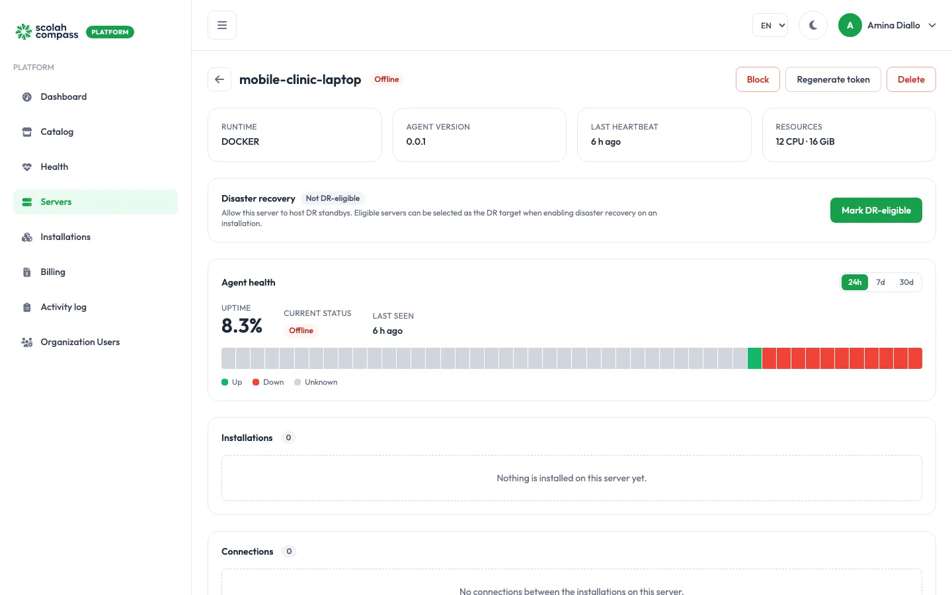This screenshot has height=595, width=952.
Task: Click the Billing invoice icon
Action: point(27,272)
